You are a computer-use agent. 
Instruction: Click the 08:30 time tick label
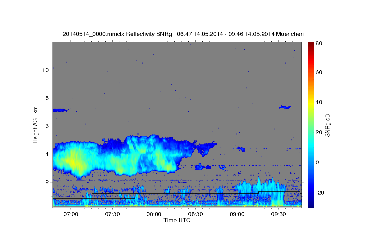point(196,214)
